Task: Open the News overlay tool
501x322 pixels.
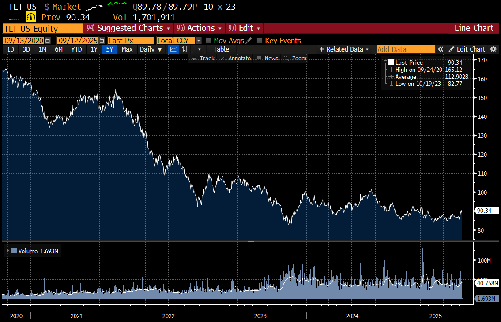Action: (267, 58)
